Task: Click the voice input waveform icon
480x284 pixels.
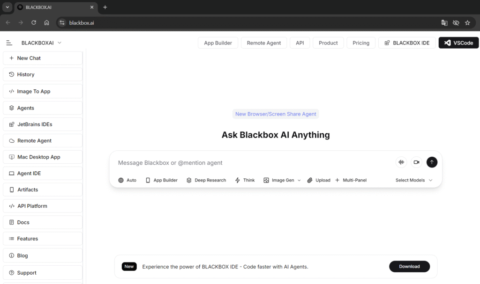Action: click(401, 162)
